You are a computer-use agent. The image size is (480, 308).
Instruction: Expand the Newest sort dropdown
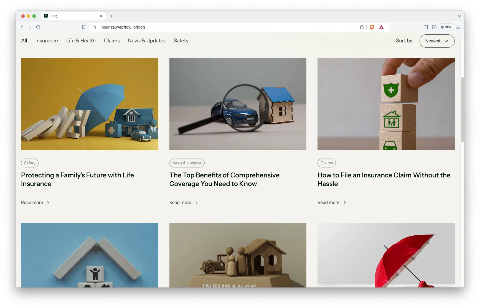click(437, 41)
